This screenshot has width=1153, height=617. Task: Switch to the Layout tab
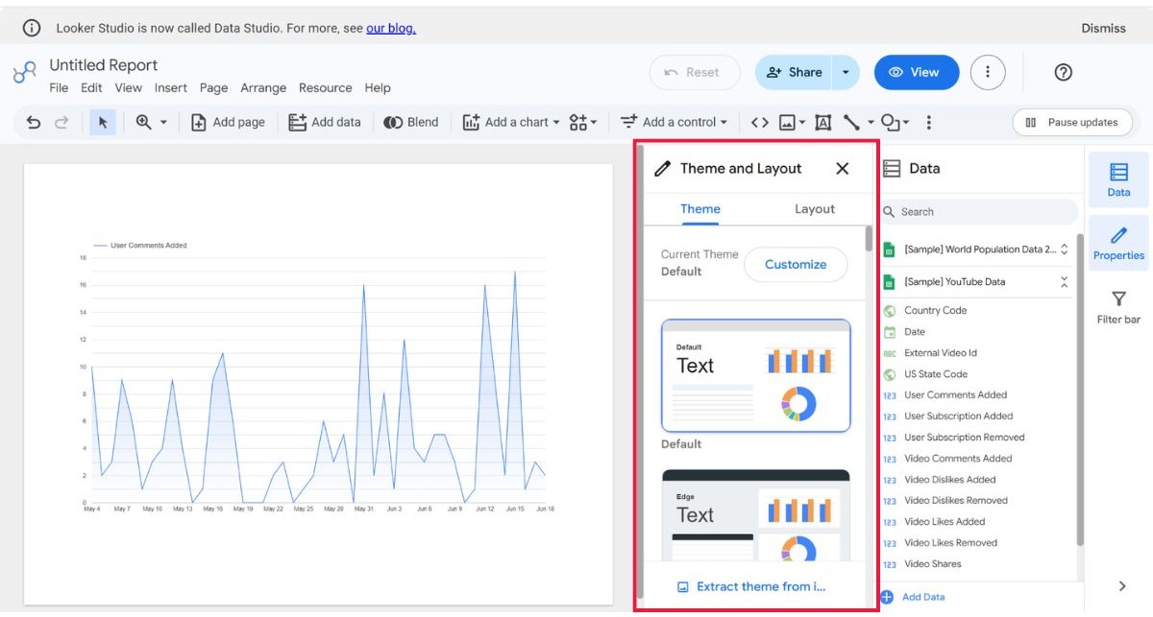tap(815, 209)
